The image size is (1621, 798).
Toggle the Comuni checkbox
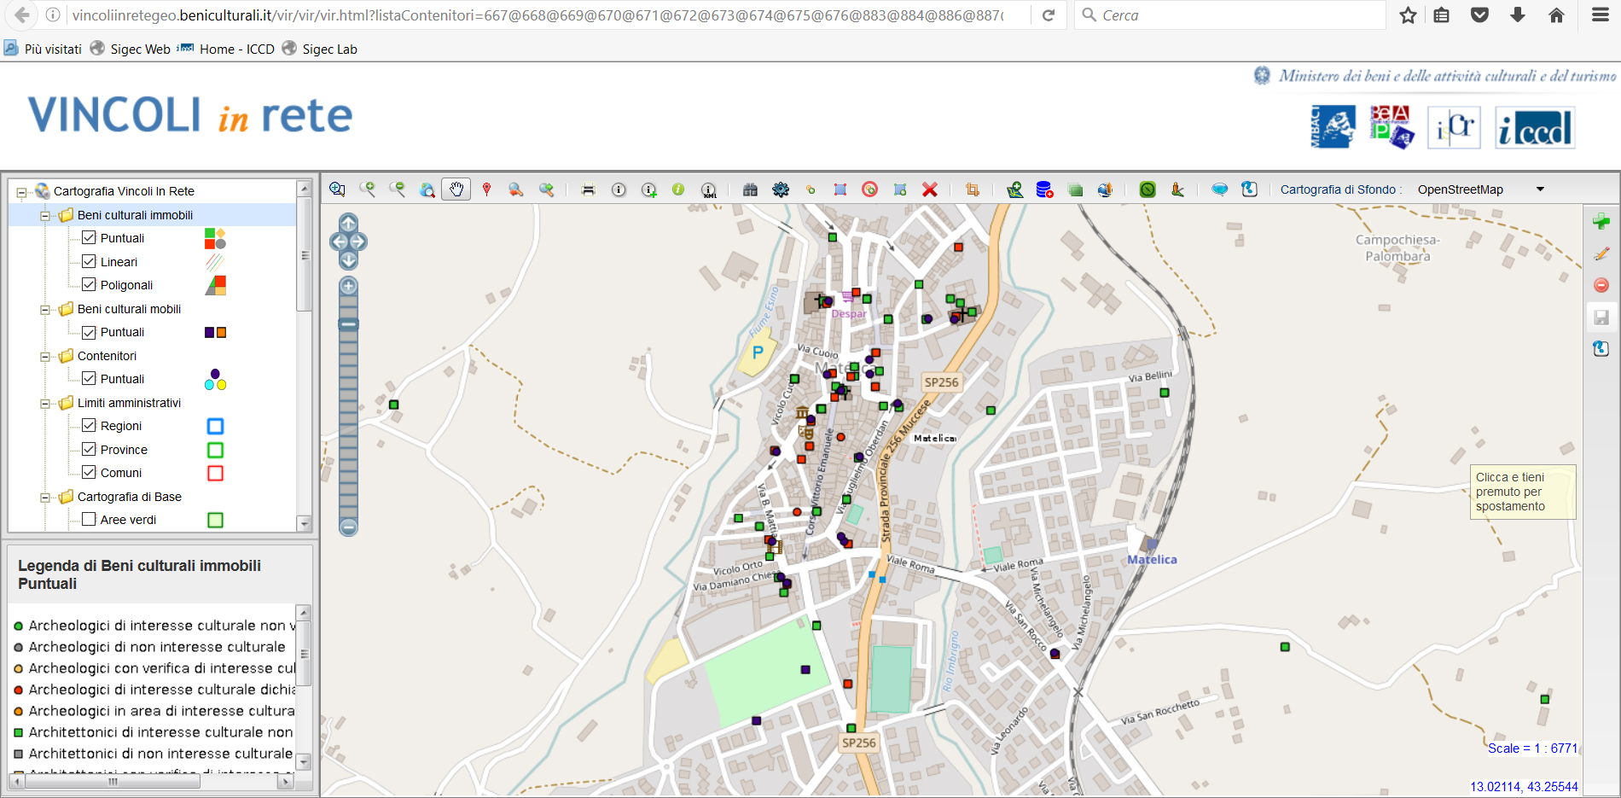point(89,472)
